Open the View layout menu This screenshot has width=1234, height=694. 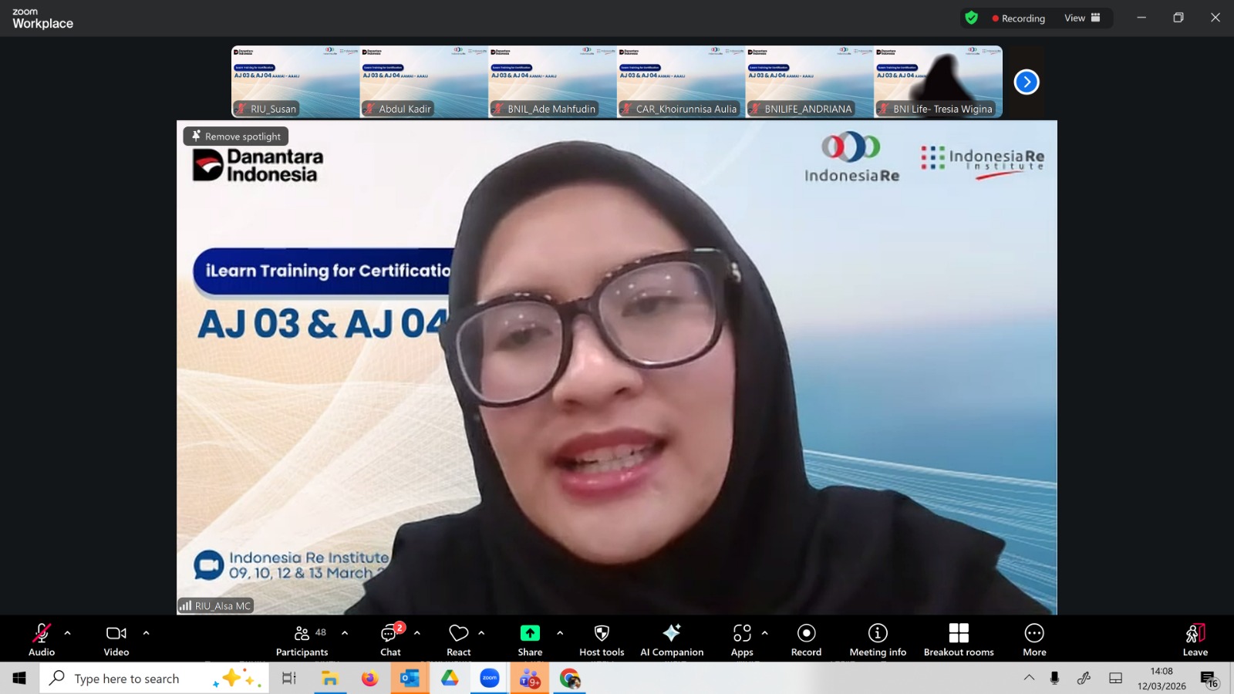point(1082,18)
